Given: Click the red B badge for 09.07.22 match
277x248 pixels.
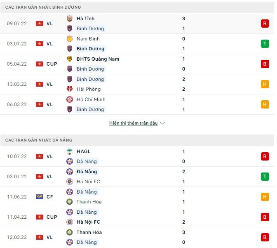Looking at the screenshot, I should click(x=265, y=24).
